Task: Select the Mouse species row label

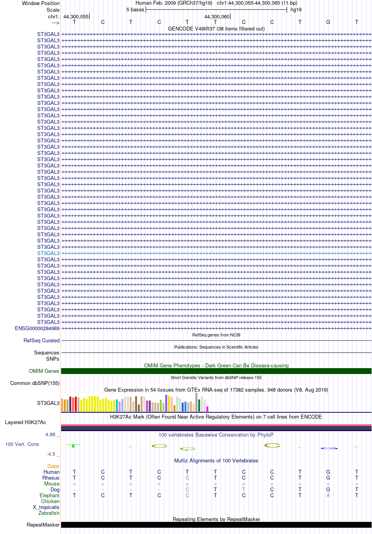Action: tap(52, 484)
